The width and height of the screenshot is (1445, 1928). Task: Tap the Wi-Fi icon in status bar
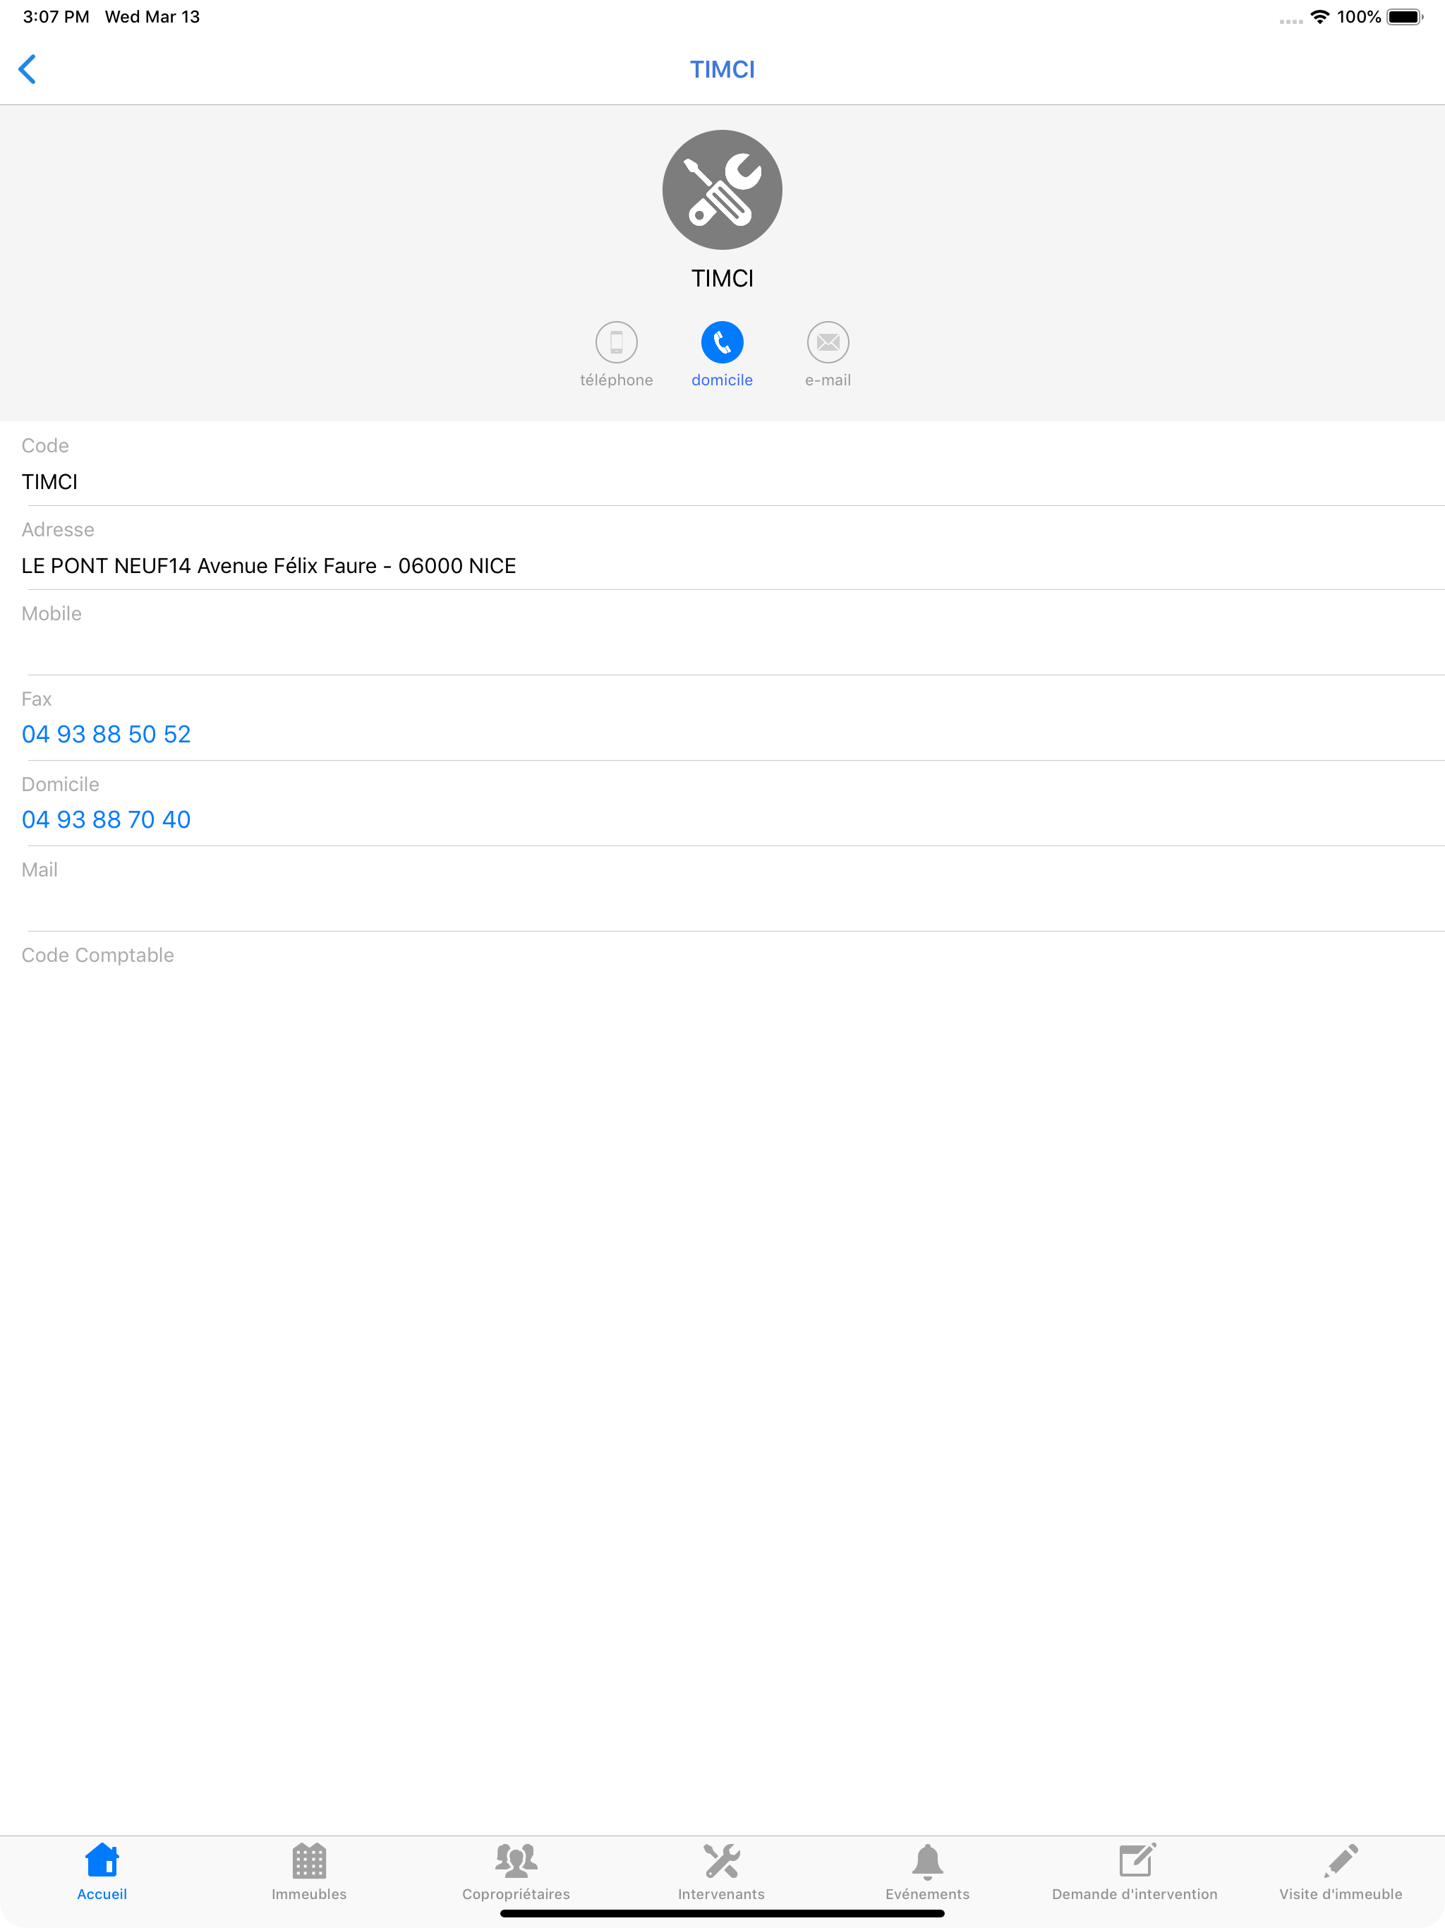[1319, 16]
